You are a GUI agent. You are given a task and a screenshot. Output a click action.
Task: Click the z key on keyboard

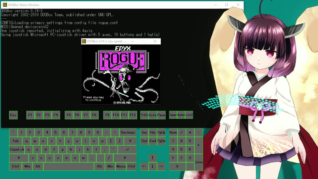(x=33, y=158)
